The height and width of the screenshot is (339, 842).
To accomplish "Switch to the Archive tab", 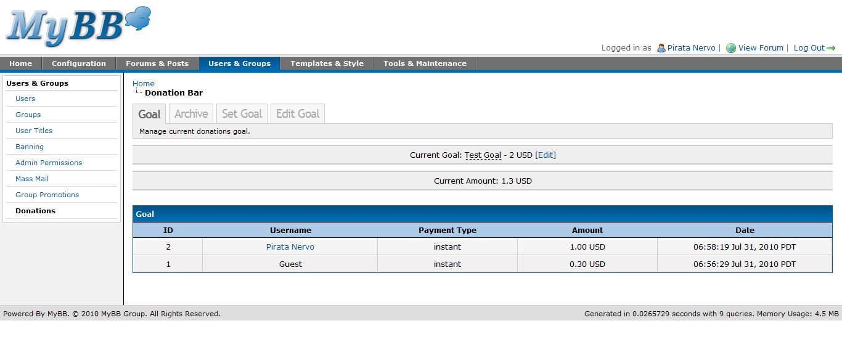I will point(191,114).
